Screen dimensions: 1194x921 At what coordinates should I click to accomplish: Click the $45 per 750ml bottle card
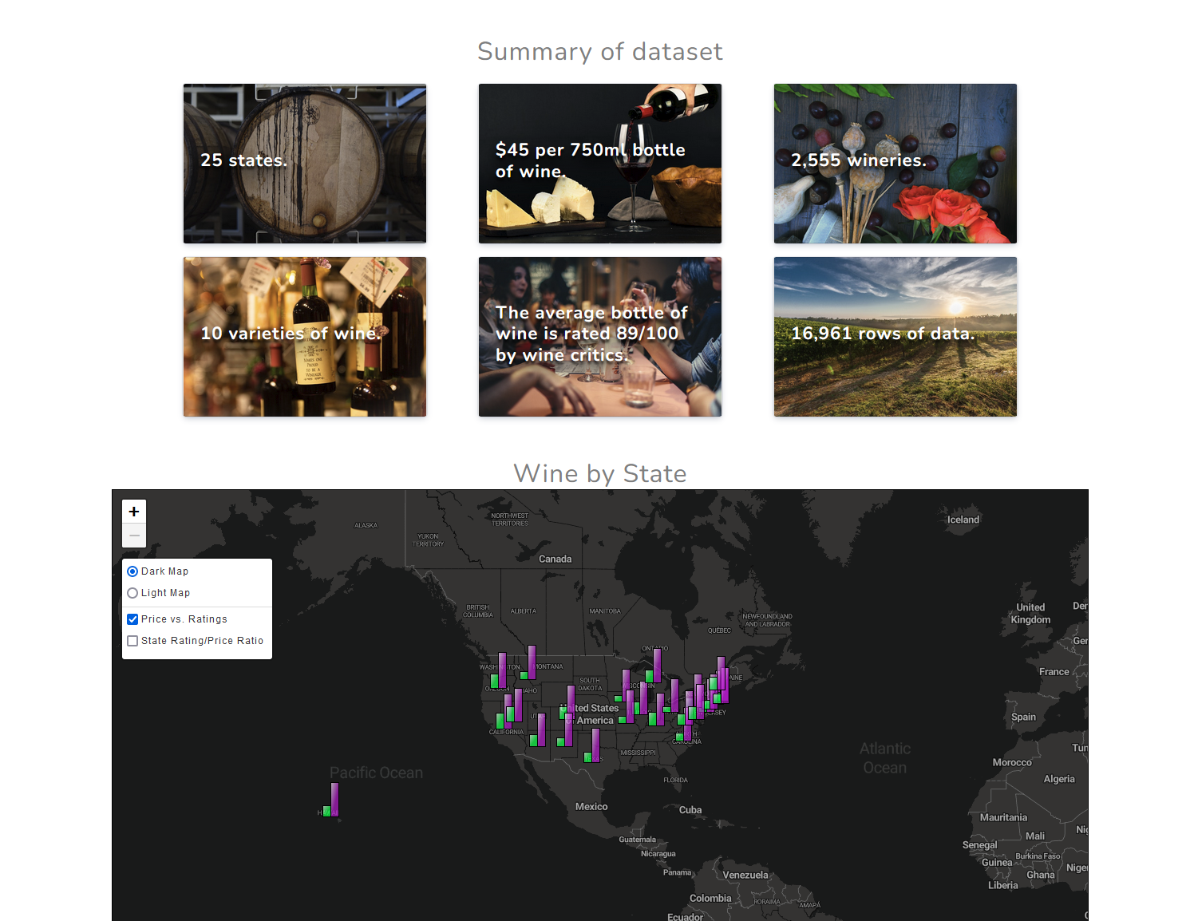point(600,164)
